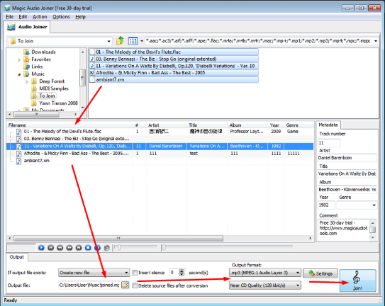Click the Stop playback button
The height and width of the screenshot is (306, 385).
tap(88, 248)
